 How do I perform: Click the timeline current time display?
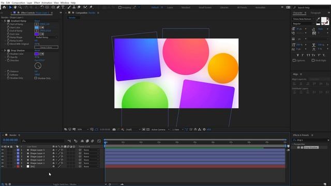pos(10,140)
